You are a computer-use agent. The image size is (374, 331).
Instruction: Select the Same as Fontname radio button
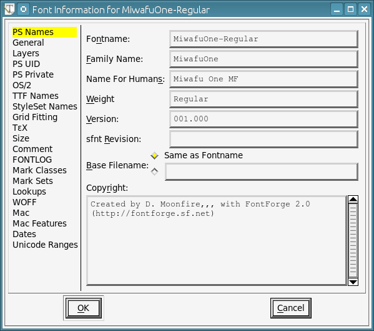point(154,156)
